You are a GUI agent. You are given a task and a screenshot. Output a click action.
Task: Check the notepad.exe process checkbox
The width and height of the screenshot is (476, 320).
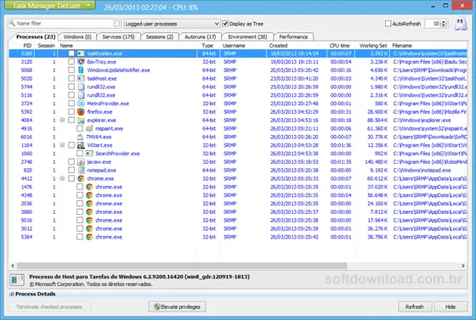(71, 171)
